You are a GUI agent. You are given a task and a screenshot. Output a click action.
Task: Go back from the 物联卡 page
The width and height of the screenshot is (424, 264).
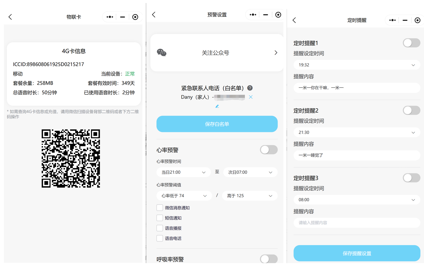[x=10, y=17]
